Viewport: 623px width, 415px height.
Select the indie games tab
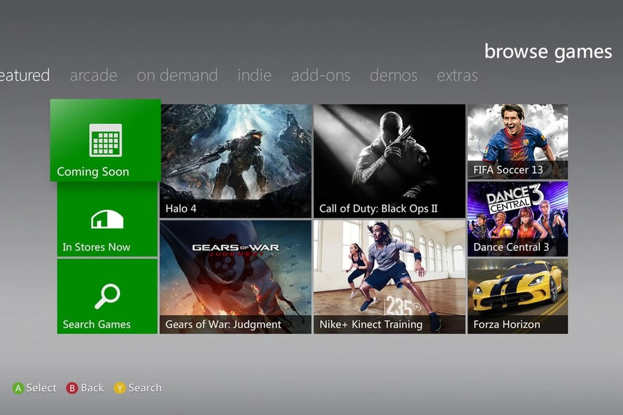254,75
